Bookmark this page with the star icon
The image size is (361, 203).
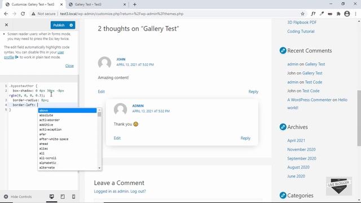point(302,14)
